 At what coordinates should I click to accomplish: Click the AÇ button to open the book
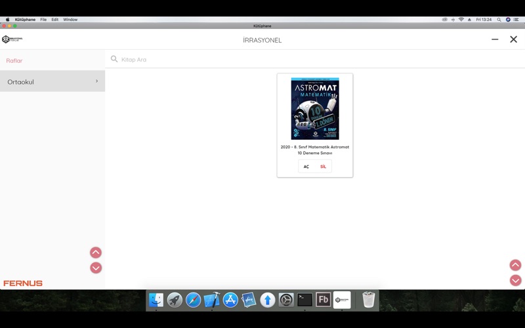[x=306, y=167]
